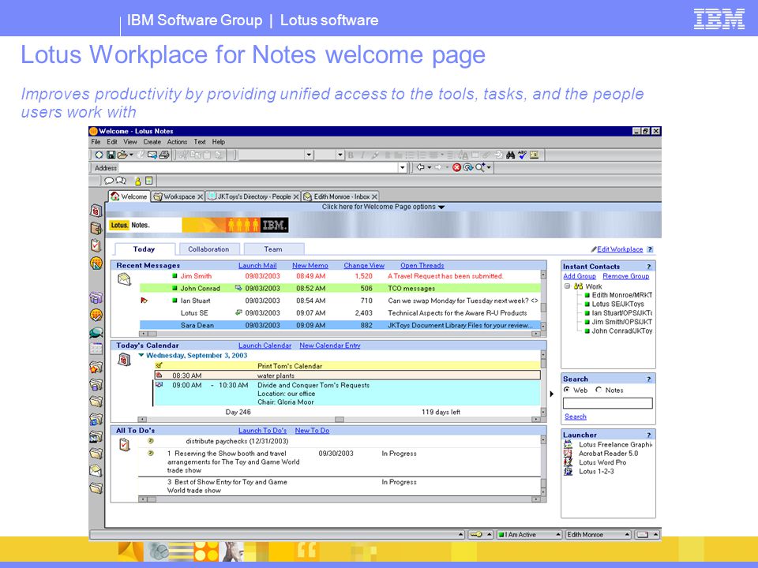The width and height of the screenshot is (758, 568).
Task: Click the yellow person icon below the Address bar
Action: [x=137, y=181]
